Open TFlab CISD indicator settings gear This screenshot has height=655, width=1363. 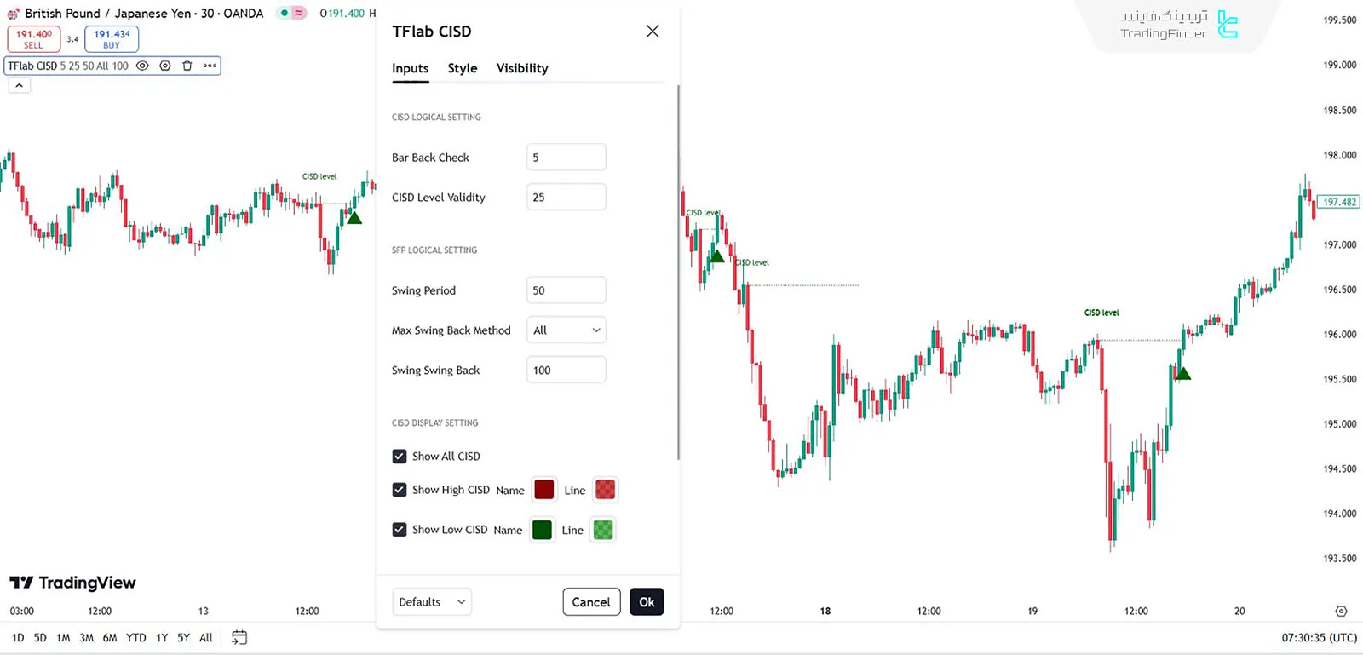[x=164, y=66]
